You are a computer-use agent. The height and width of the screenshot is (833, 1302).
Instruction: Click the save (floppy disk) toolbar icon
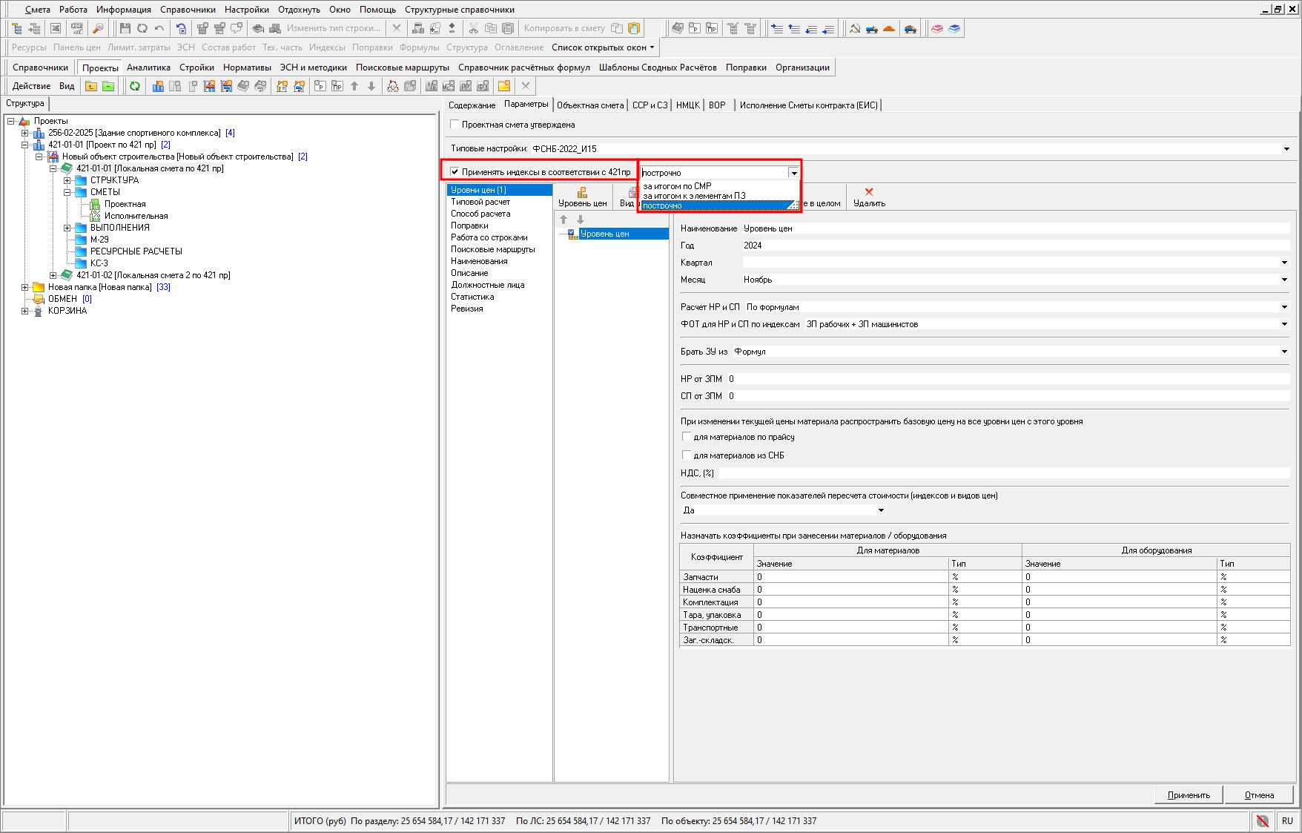point(125,28)
